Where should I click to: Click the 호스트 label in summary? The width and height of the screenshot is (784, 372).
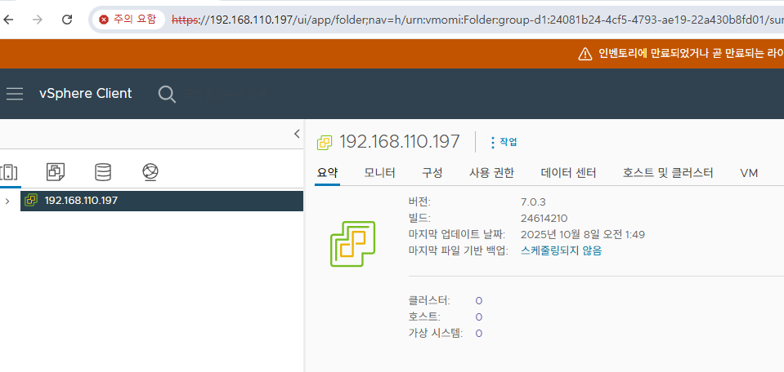[424, 317]
